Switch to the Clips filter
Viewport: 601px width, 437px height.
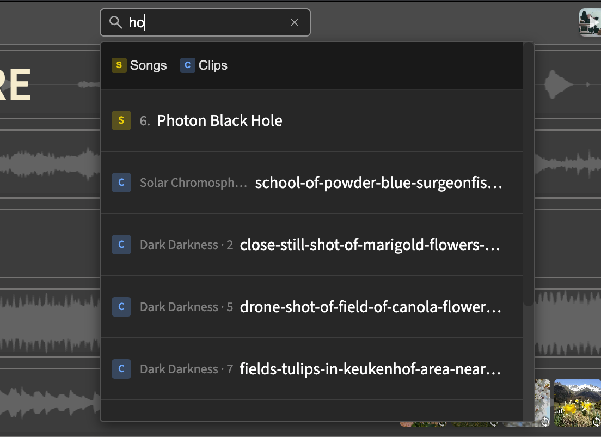click(204, 65)
